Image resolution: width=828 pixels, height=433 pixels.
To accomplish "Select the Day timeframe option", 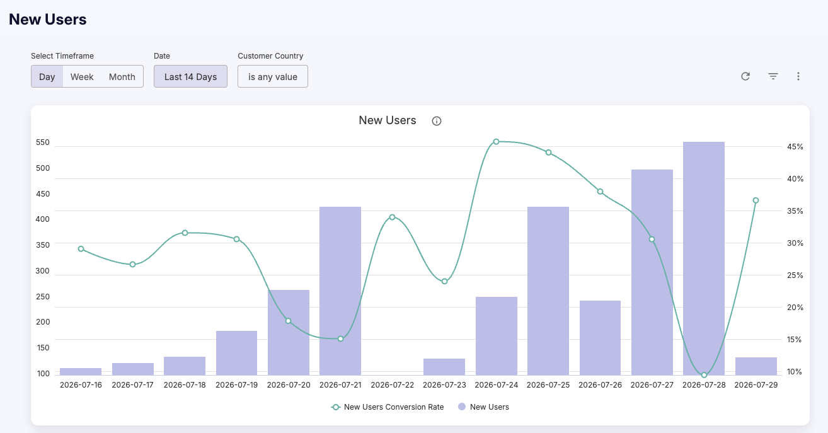I will pyautogui.click(x=47, y=77).
